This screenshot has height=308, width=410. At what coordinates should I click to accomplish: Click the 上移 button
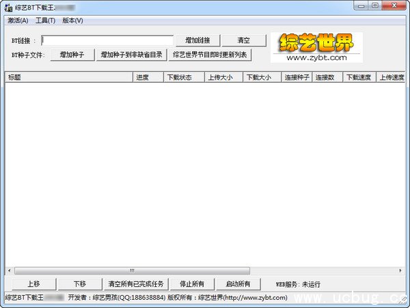pyautogui.click(x=34, y=284)
